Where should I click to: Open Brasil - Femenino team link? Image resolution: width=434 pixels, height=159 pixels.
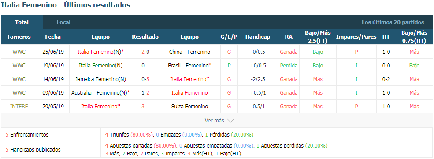[x=189, y=66]
